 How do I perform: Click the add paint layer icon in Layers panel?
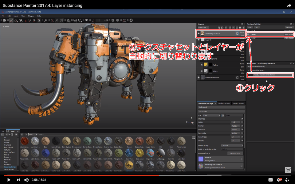click(230, 28)
